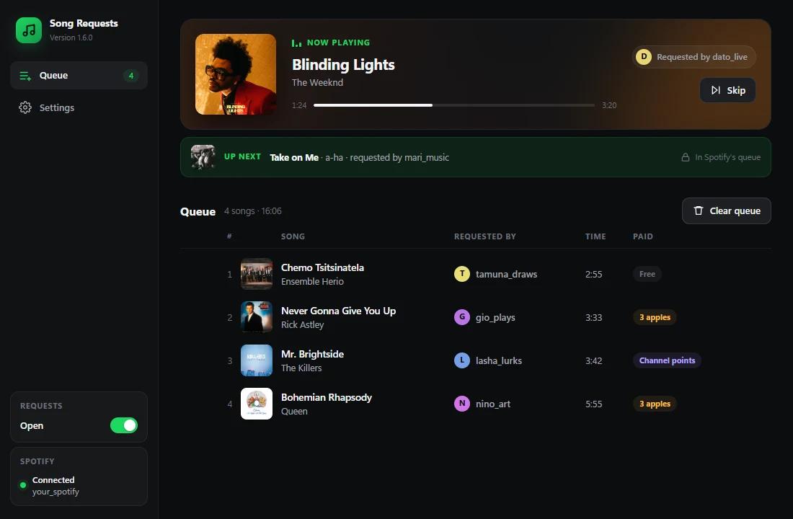
Task: Click the lock icon beside In Spotify's queue
Action: click(686, 157)
